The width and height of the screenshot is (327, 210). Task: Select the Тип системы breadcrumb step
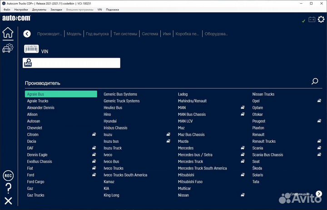[125, 34]
